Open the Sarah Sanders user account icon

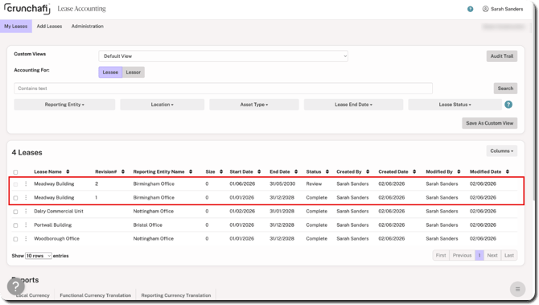pyautogui.click(x=485, y=9)
